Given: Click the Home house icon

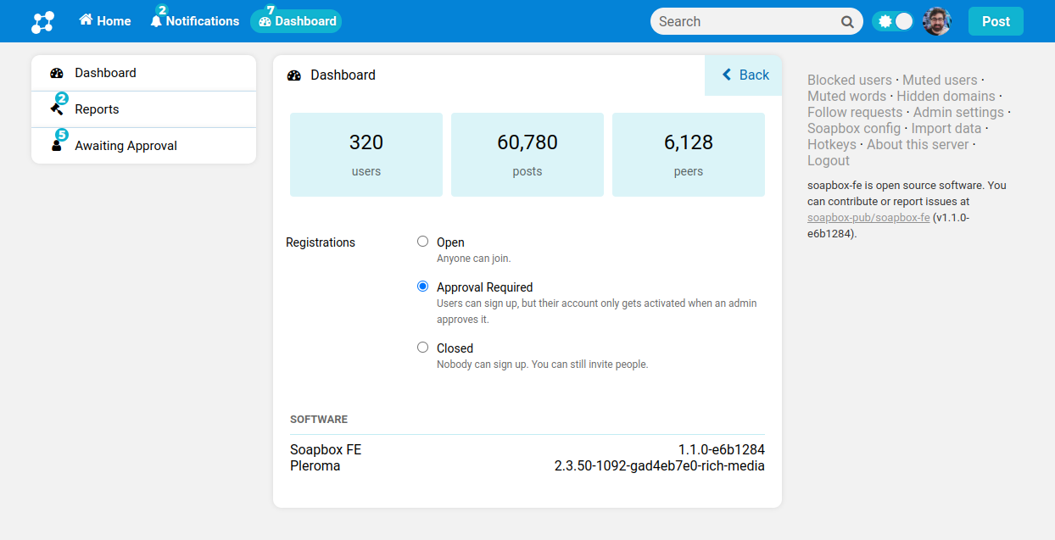Looking at the screenshot, I should [x=86, y=20].
